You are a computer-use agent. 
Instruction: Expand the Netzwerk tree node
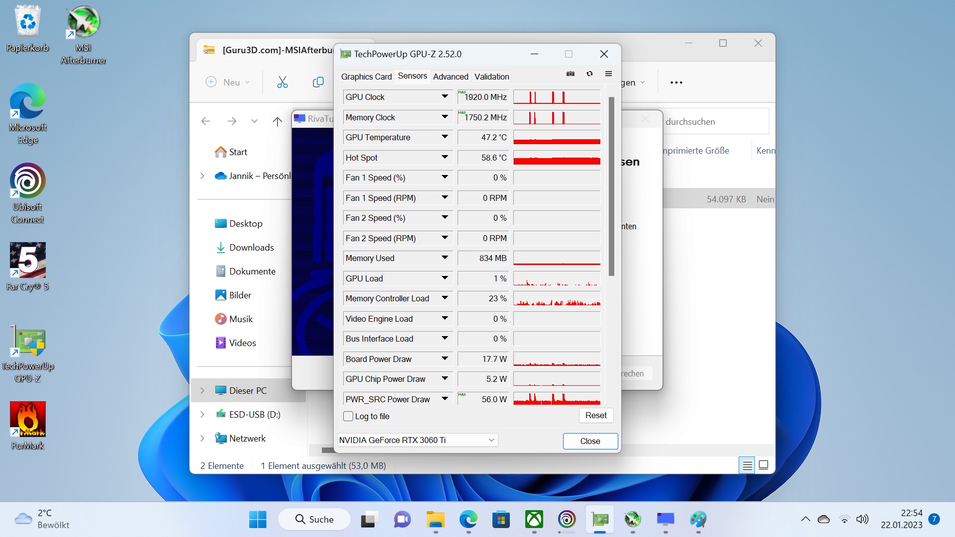(x=202, y=439)
